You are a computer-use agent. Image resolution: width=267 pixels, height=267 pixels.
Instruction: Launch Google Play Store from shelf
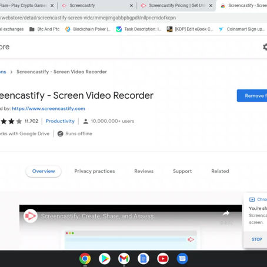(105, 259)
